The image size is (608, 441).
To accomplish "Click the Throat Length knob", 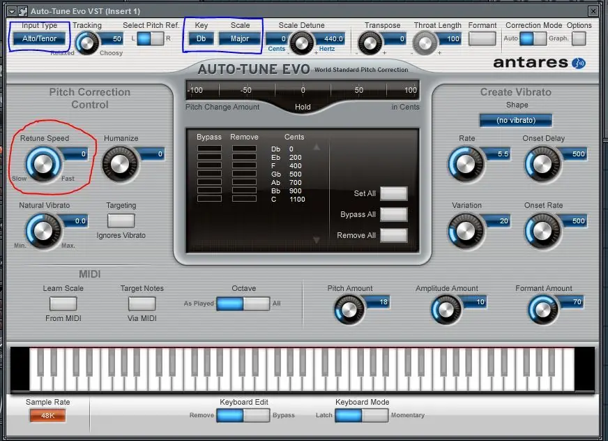I will (425, 43).
